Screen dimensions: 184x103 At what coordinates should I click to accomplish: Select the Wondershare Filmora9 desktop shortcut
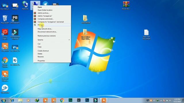point(15,34)
